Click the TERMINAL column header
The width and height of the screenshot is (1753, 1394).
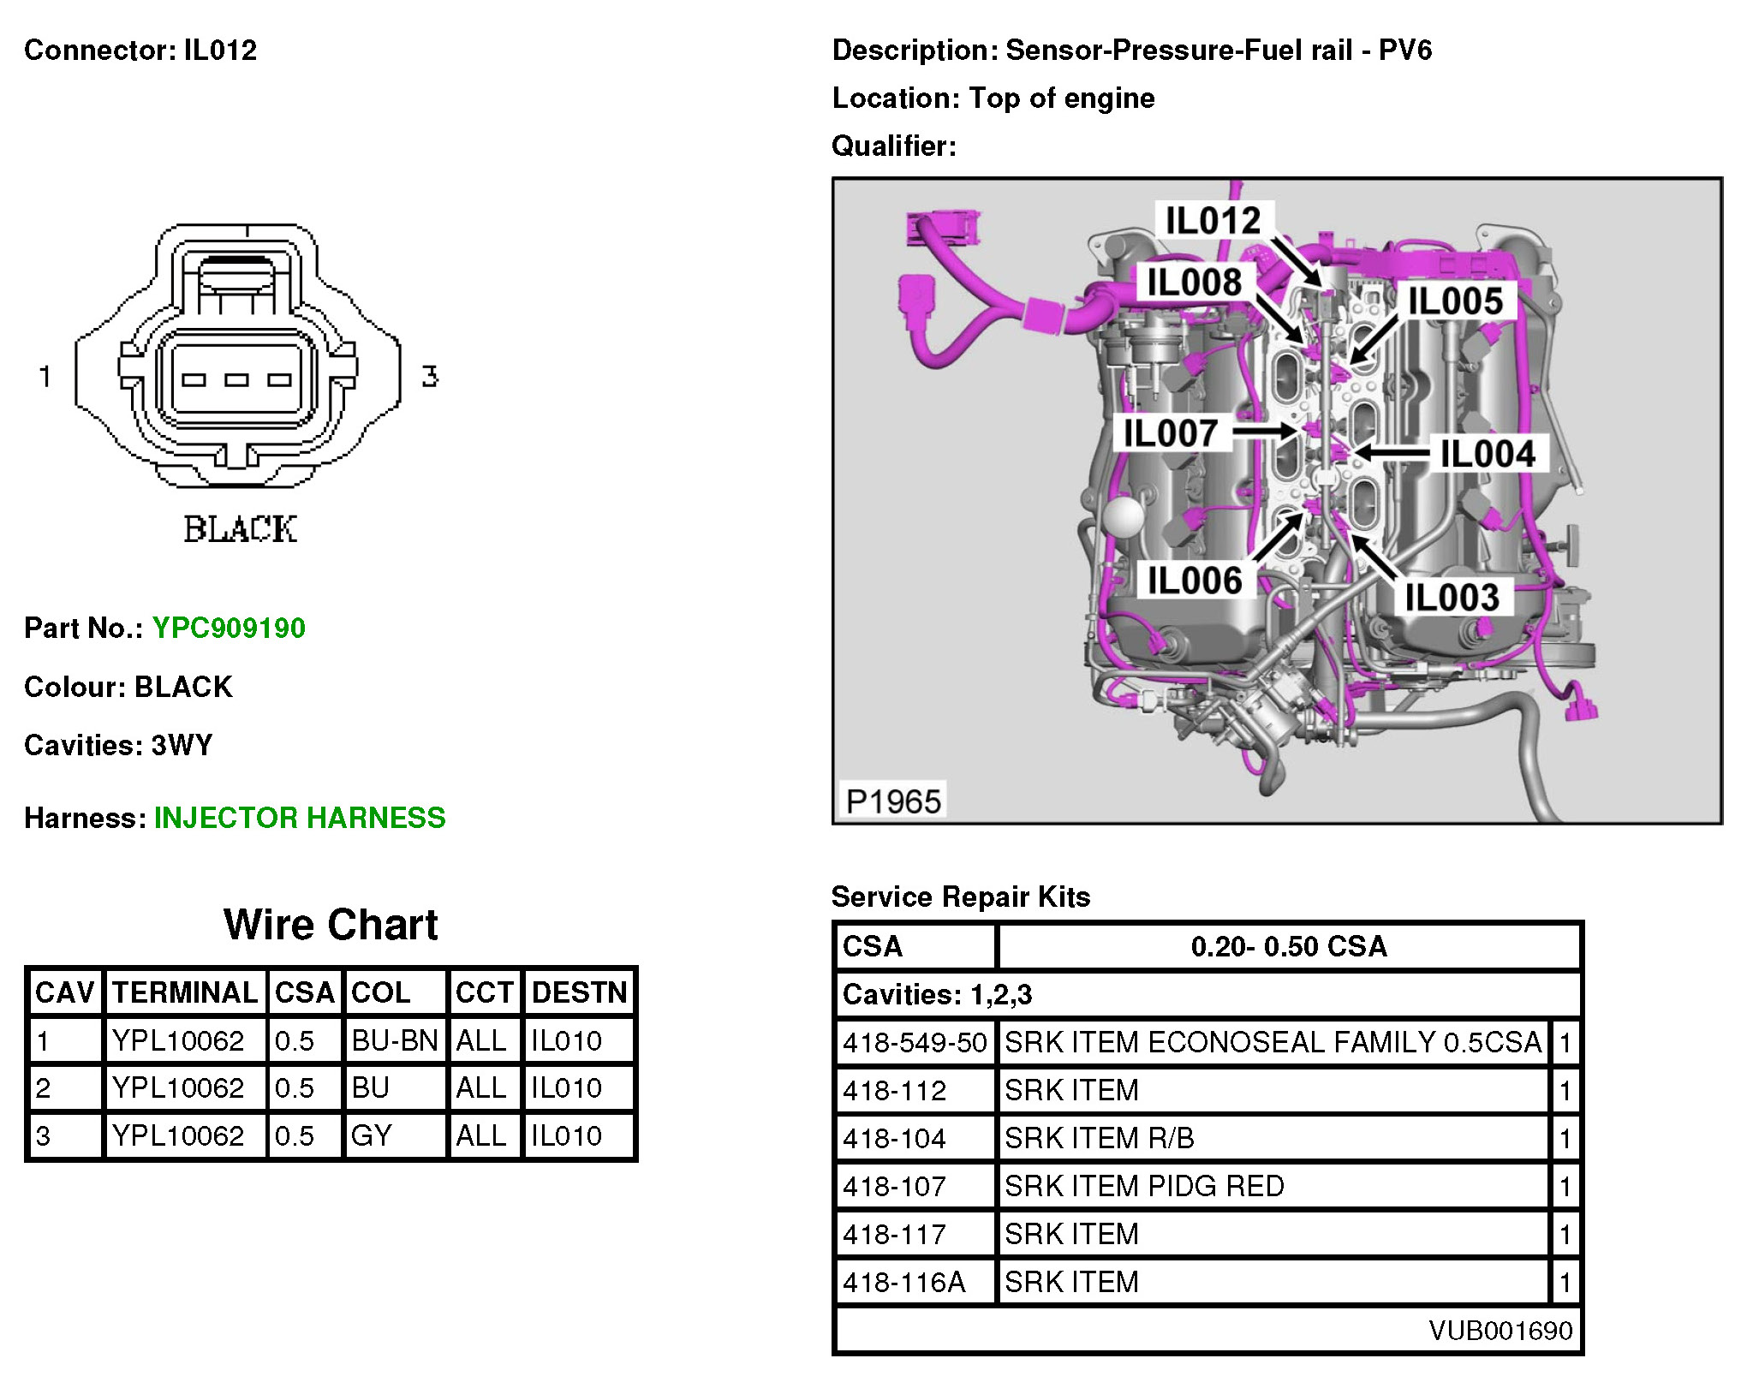coord(184,992)
